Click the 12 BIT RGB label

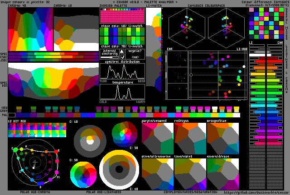[x=17, y=121]
